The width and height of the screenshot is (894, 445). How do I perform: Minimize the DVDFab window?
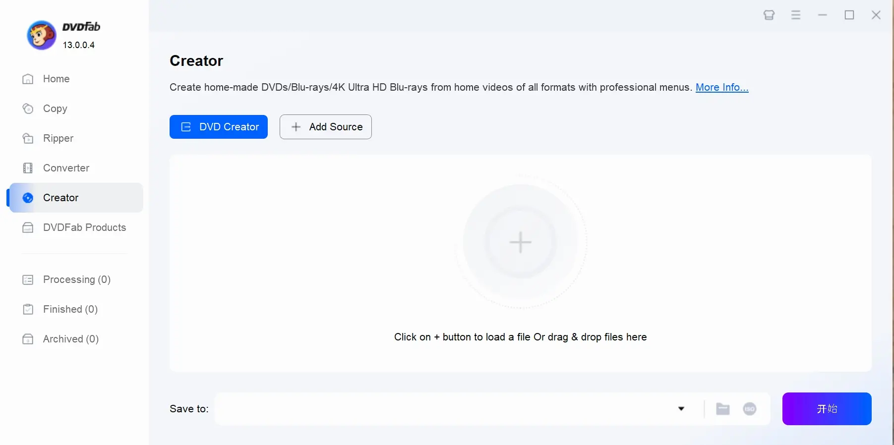[823, 15]
